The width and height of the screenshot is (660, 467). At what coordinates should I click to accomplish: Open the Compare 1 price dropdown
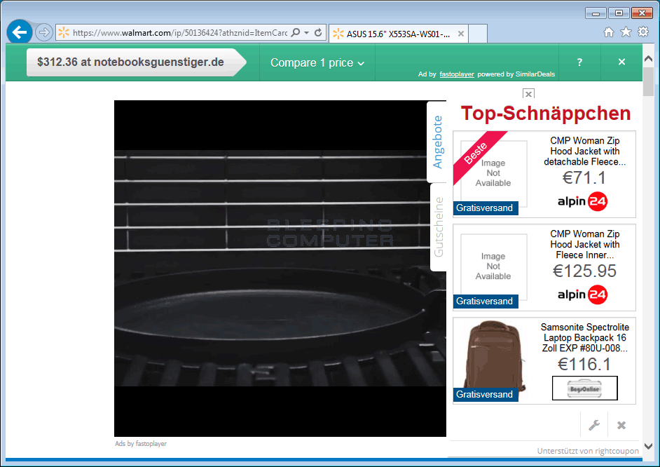coord(317,62)
